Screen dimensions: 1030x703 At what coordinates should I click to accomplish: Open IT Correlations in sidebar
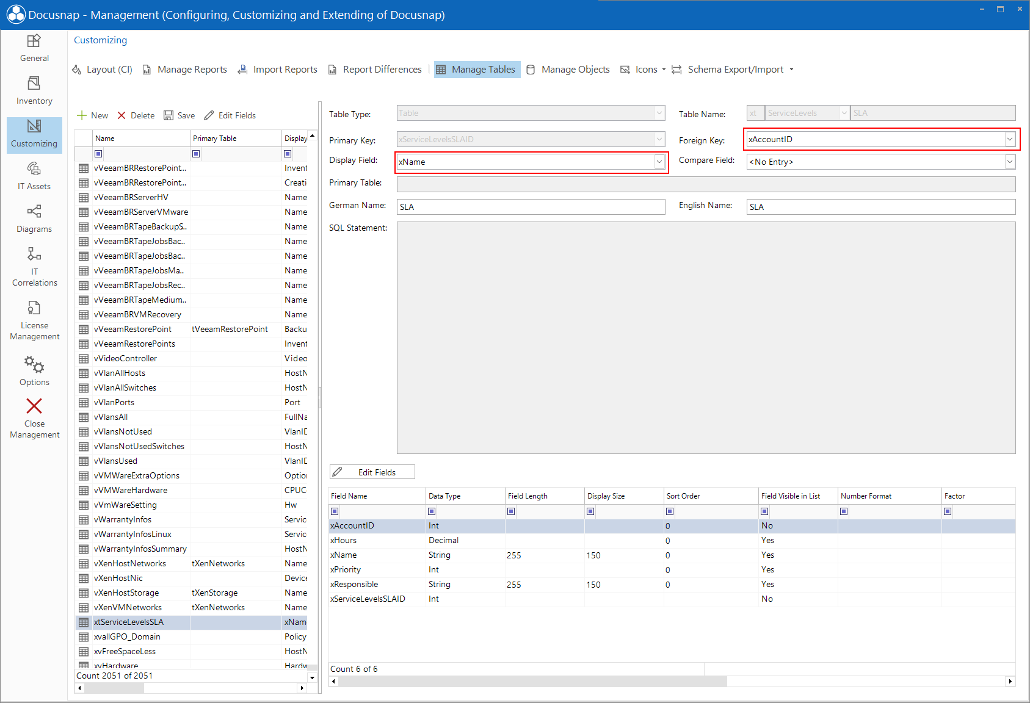click(34, 267)
